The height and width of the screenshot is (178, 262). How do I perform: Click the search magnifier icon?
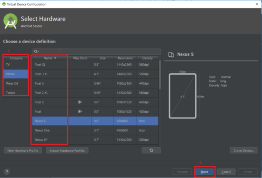point(36,51)
